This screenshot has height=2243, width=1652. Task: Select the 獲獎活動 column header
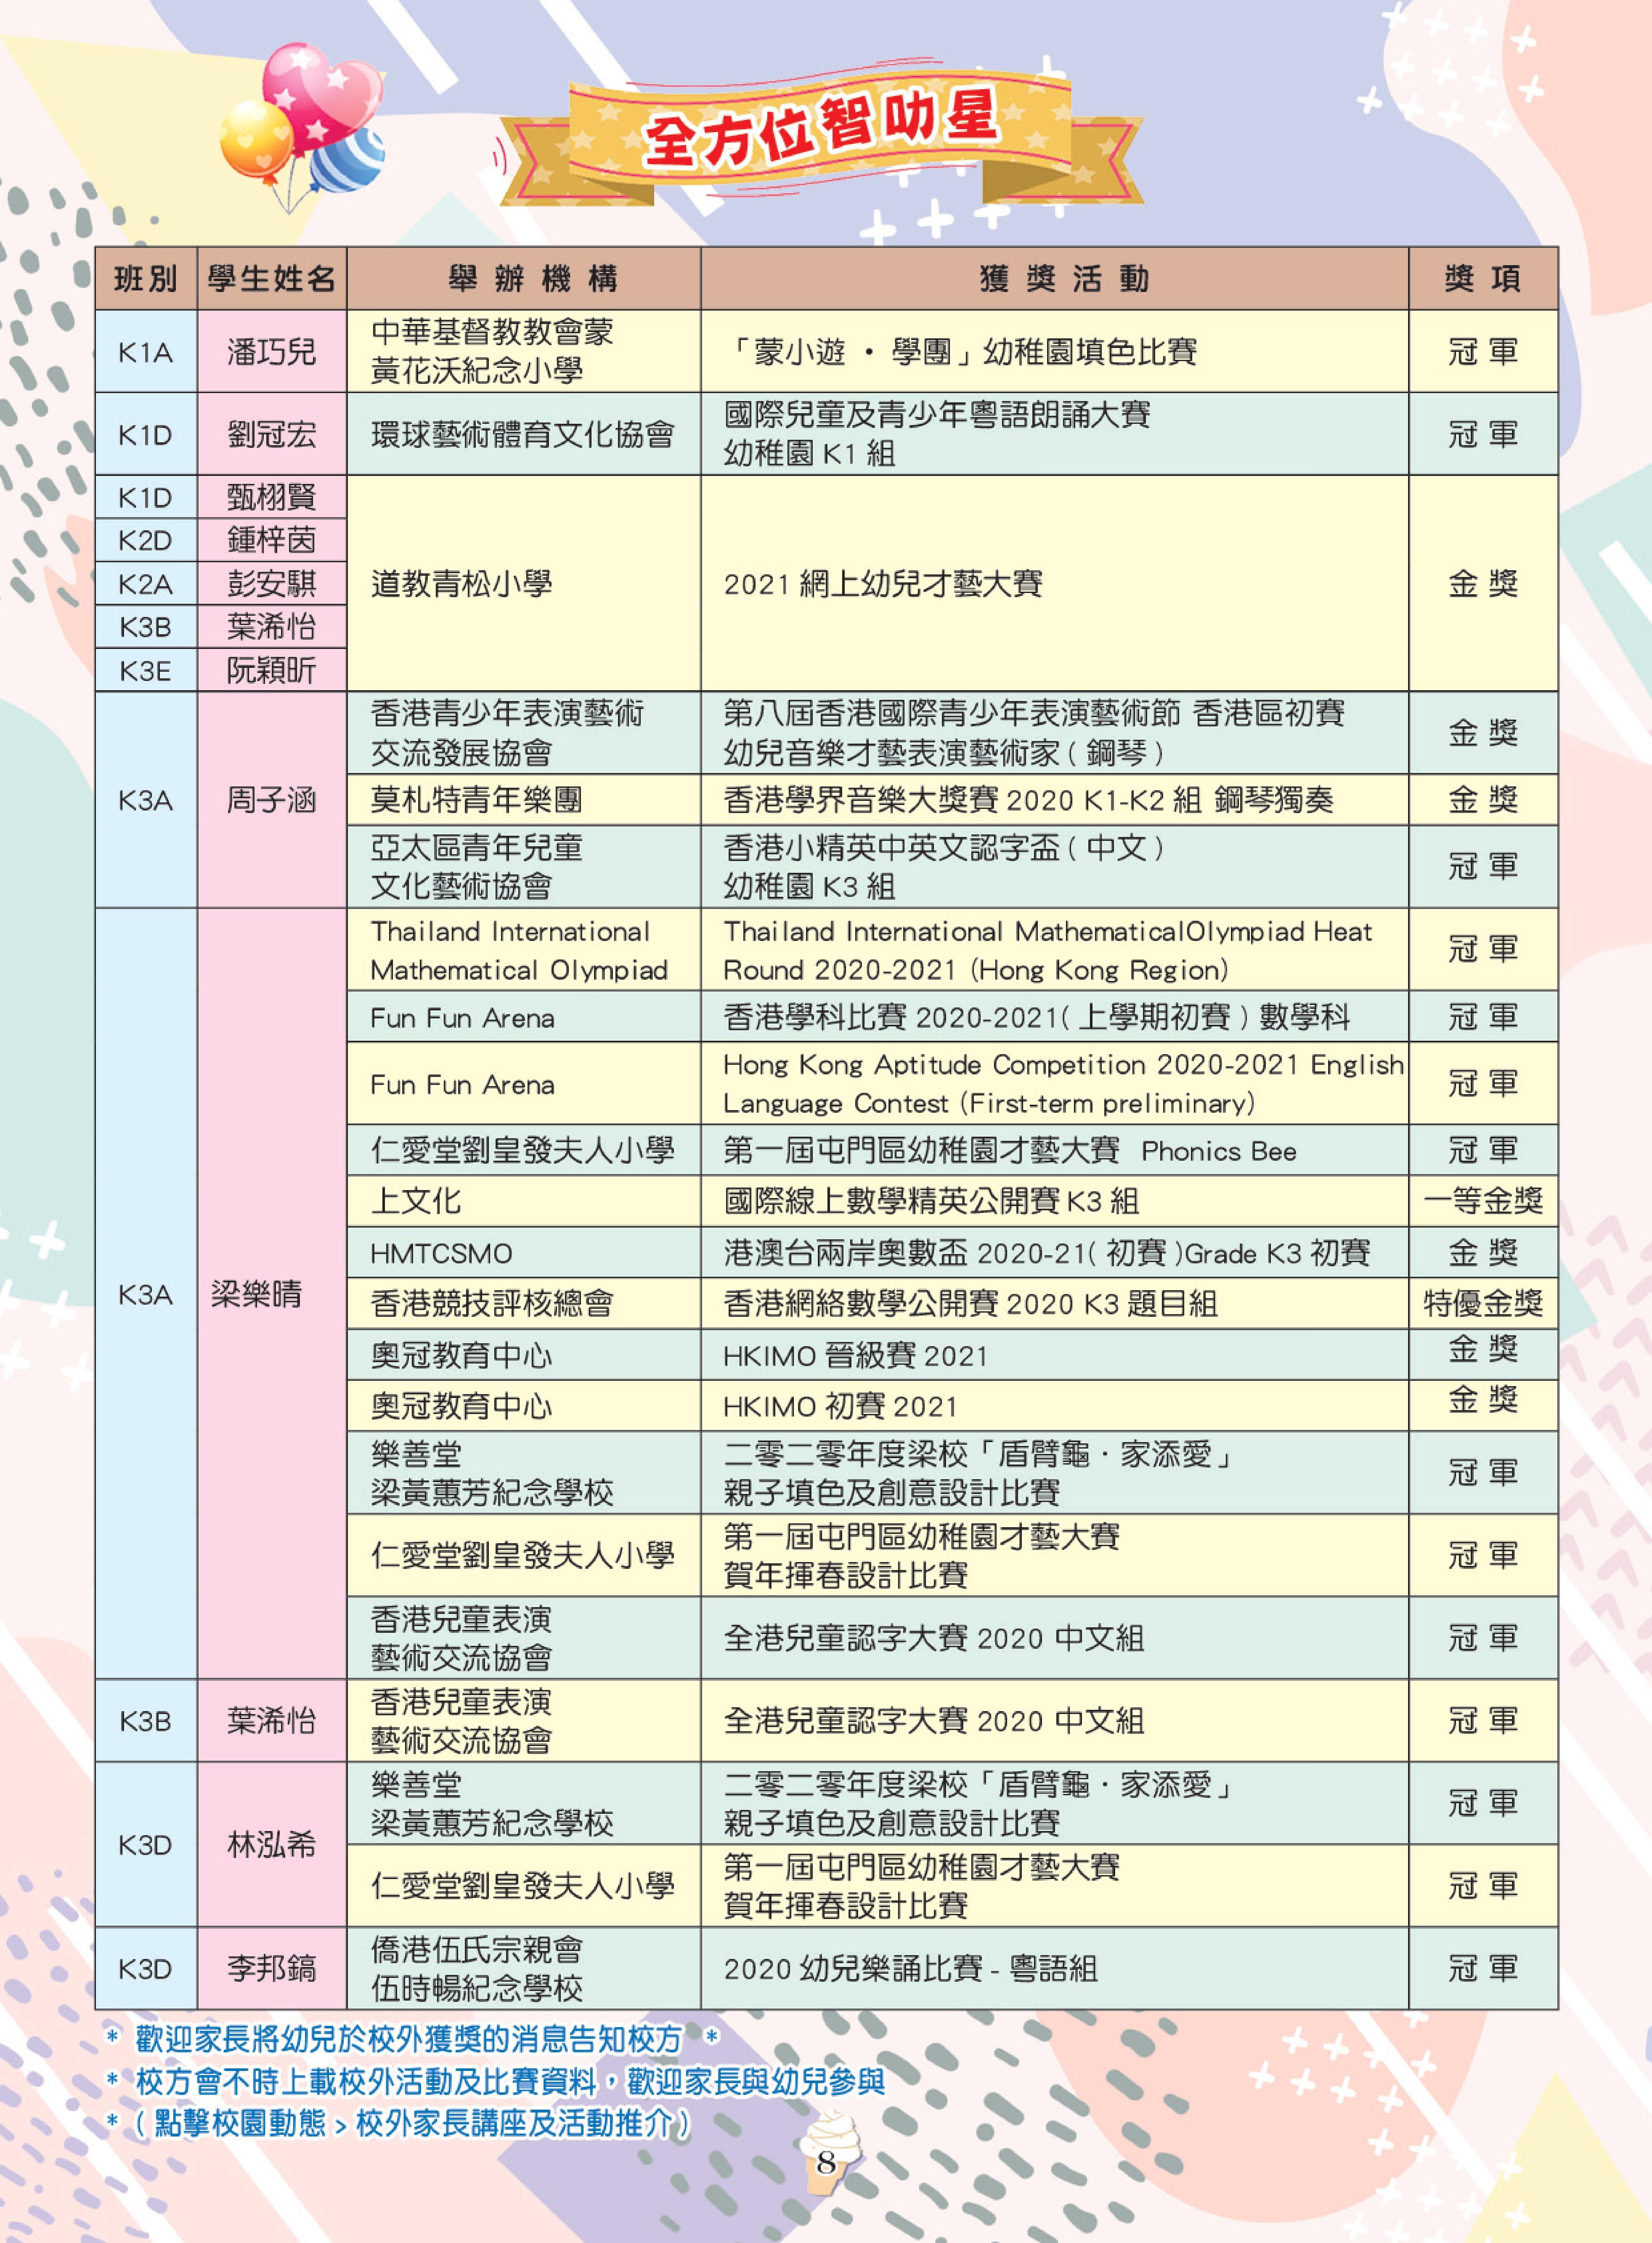(x=1055, y=278)
